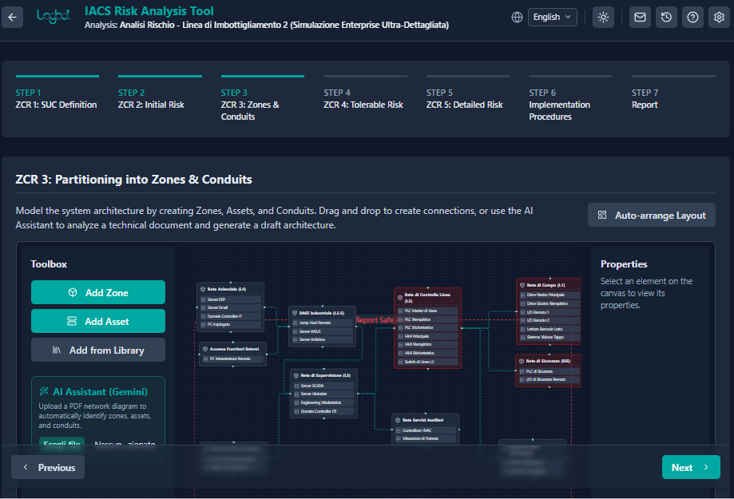
Task: Click the Rete di Campo zone cube icon
Action: pyautogui.click(x=522, y=285)
